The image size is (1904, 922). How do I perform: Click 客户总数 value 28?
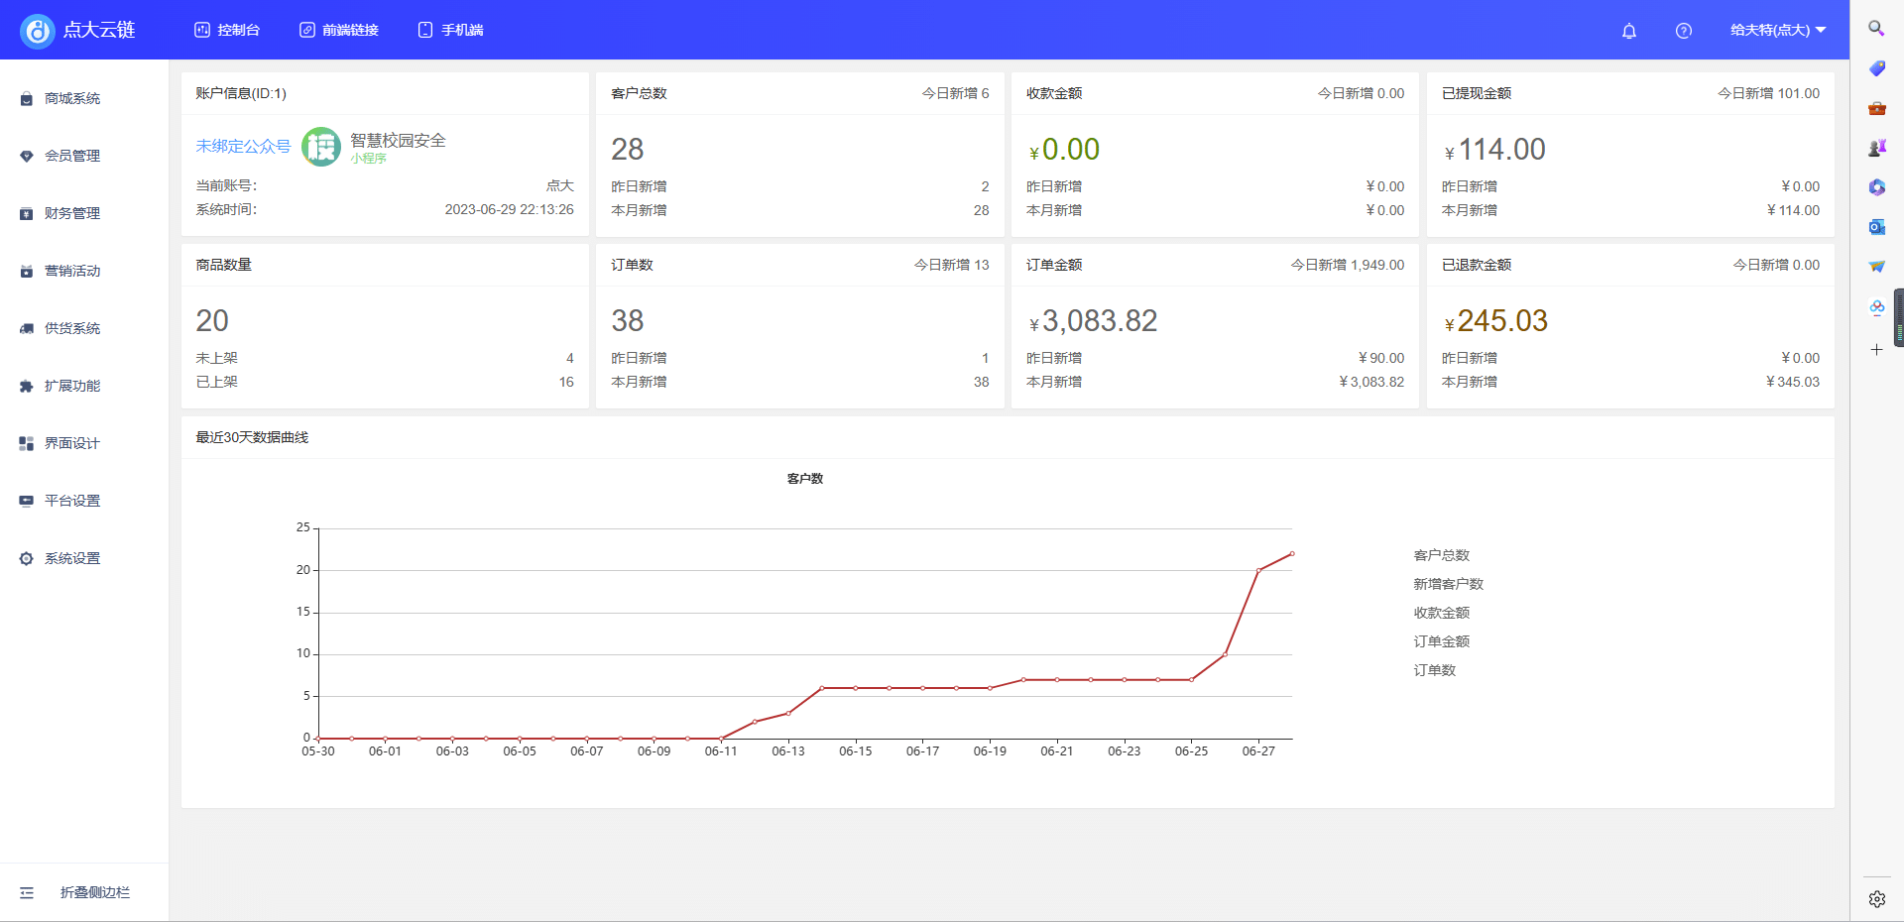tap(628, 150)
